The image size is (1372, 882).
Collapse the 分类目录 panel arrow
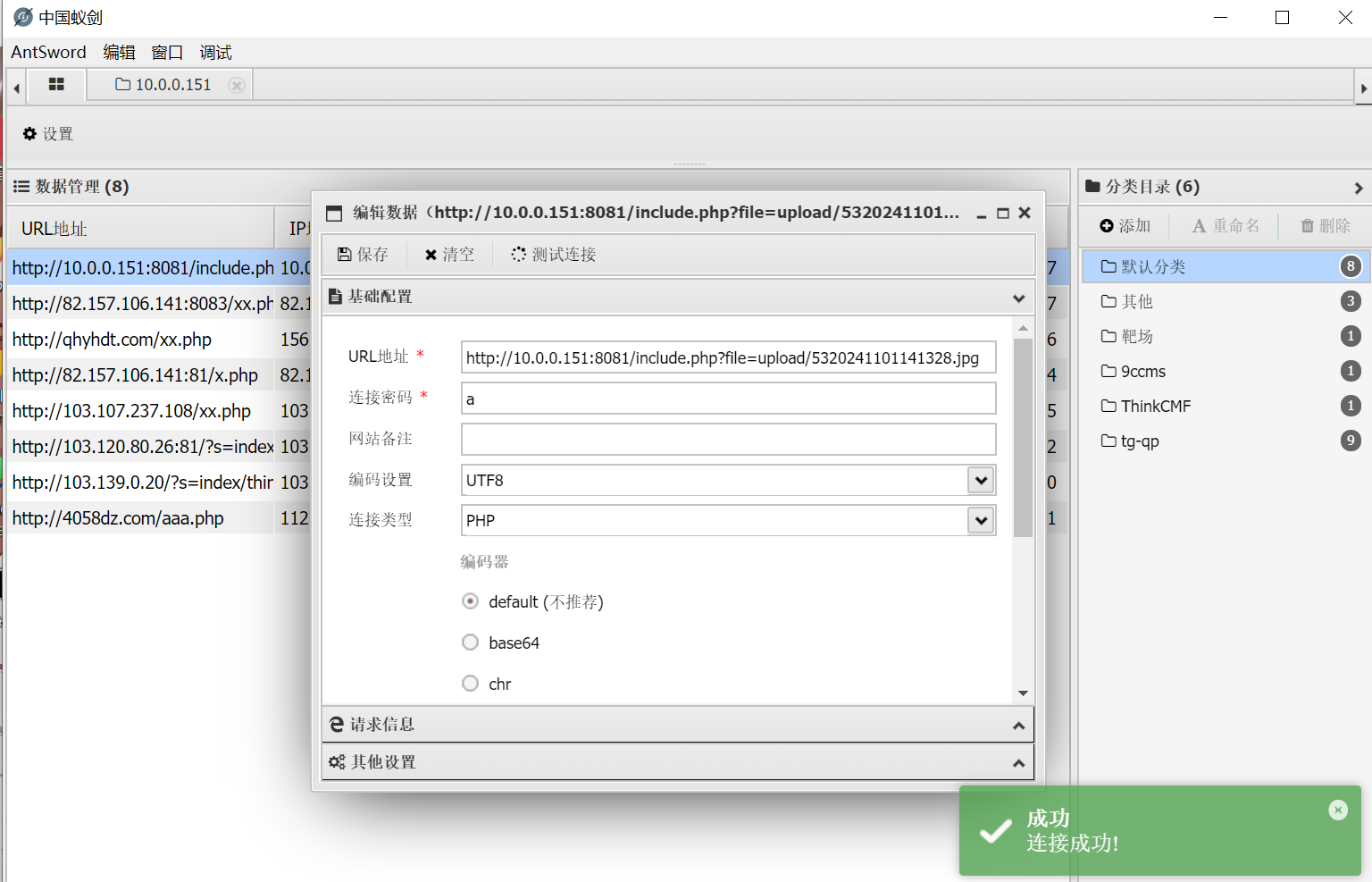click(x=1359, y=188)
